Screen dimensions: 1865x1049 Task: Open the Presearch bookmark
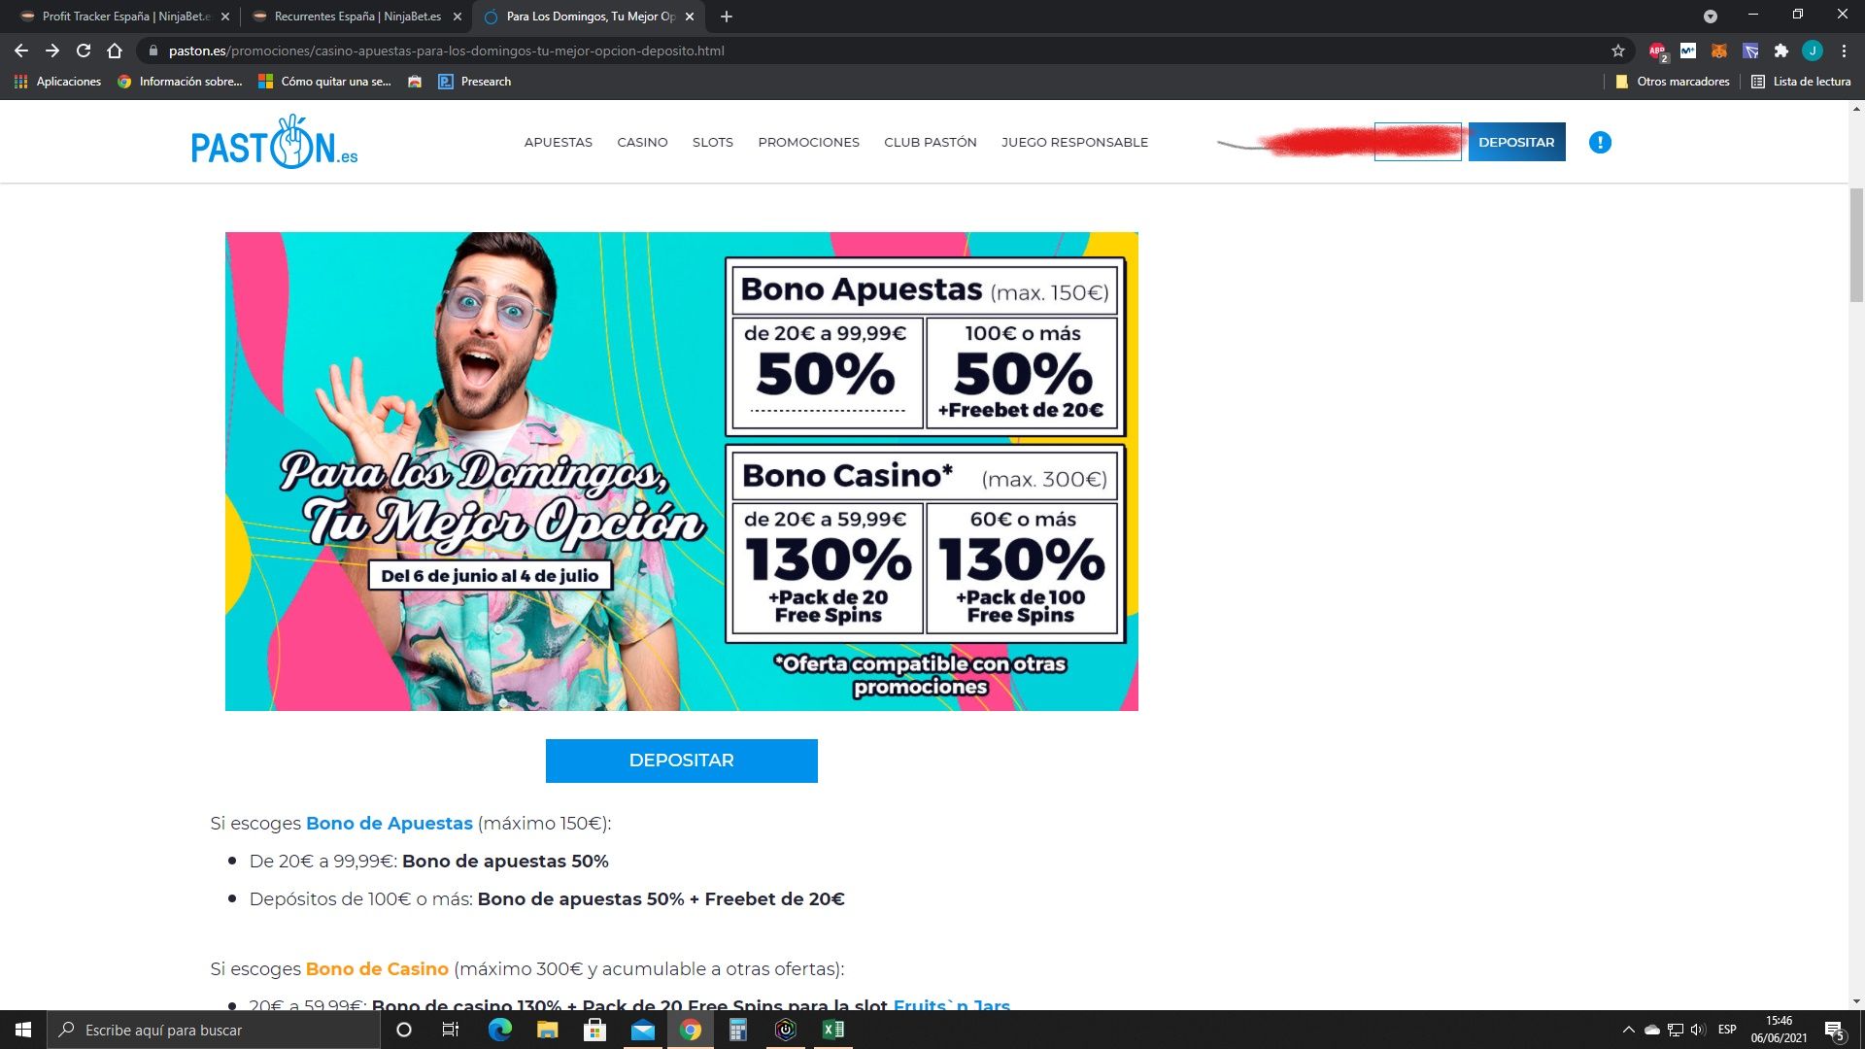475,82
